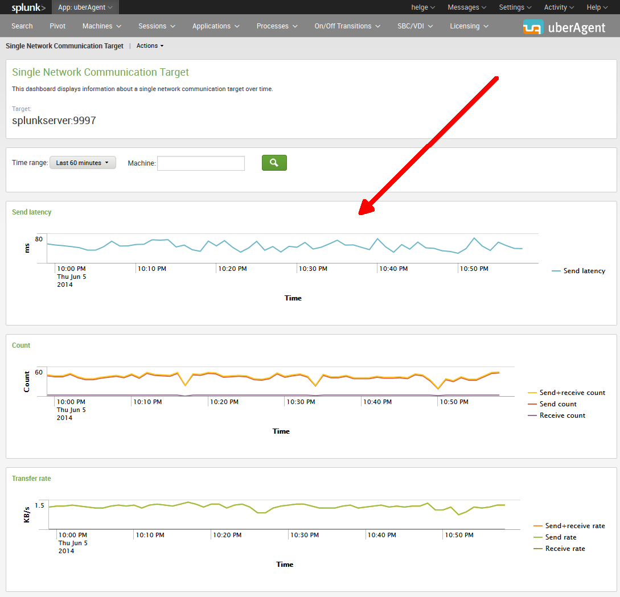
Task: Open the Applications nav menu
Action: coord(216,26)
